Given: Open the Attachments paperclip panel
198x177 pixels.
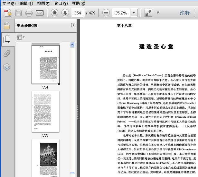Looking at the screenshot, I should tap(7, 53).
